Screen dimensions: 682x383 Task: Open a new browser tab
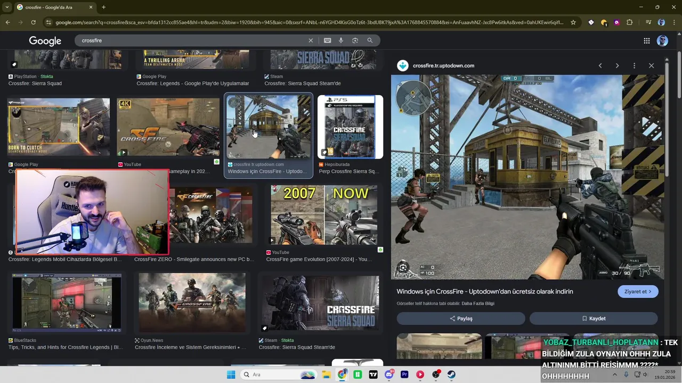click(x=103, y=7)
